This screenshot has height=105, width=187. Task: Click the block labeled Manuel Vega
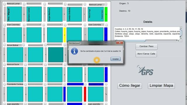pyautogui.click(x=96, y=14)
